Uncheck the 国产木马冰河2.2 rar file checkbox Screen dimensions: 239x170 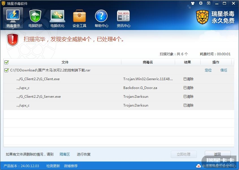7,70
